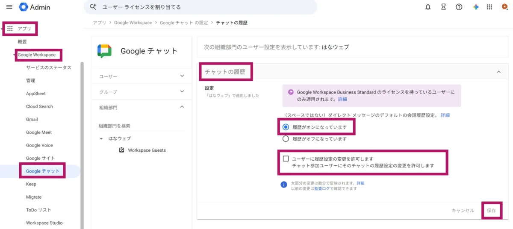
Task: Click the search icon in search bar
Action: (93, 7)
